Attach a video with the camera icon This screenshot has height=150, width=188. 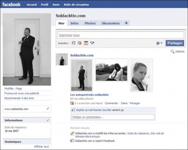coord(92,43)
